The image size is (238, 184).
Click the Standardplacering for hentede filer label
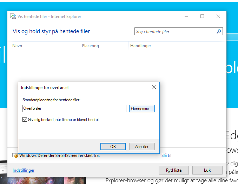click(51, 100)
